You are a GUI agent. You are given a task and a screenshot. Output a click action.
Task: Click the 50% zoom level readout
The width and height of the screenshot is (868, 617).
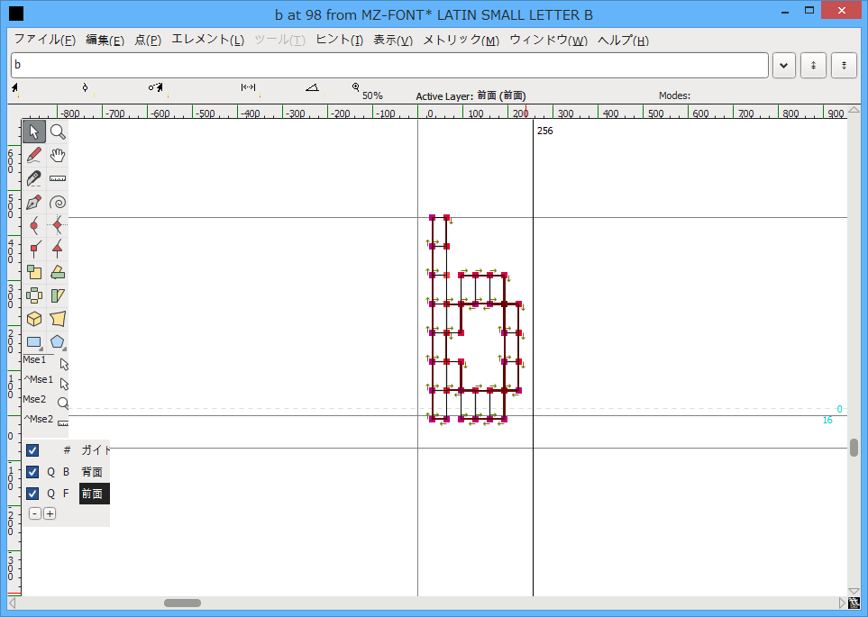(372, 95)
